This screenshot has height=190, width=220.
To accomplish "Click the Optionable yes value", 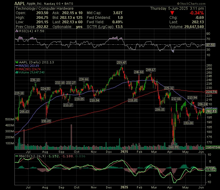I will coord(79,27).
